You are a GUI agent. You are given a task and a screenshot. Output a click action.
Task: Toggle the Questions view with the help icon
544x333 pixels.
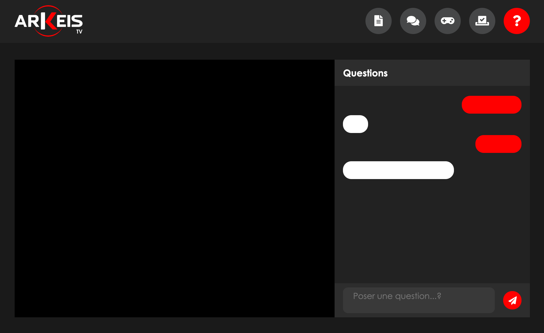coord(516,21)
